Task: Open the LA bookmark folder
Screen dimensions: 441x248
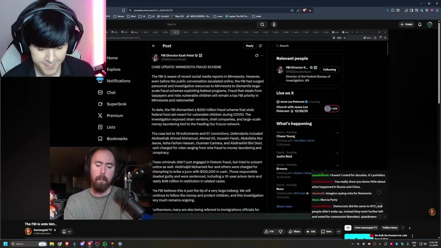Action: (x=142, y=16)
